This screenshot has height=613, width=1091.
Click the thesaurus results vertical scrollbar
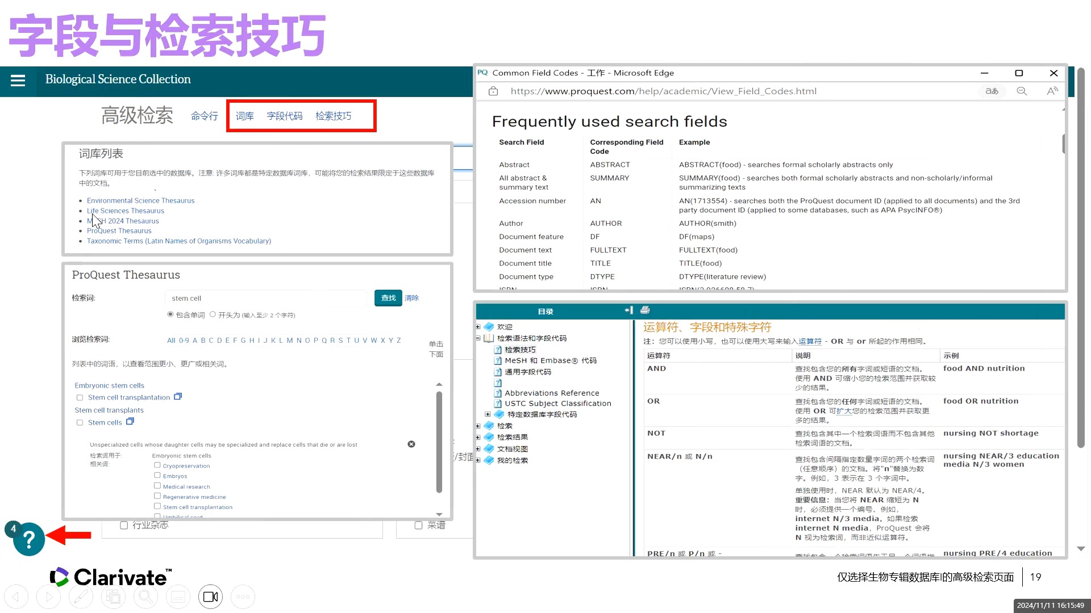click(439, 442)
